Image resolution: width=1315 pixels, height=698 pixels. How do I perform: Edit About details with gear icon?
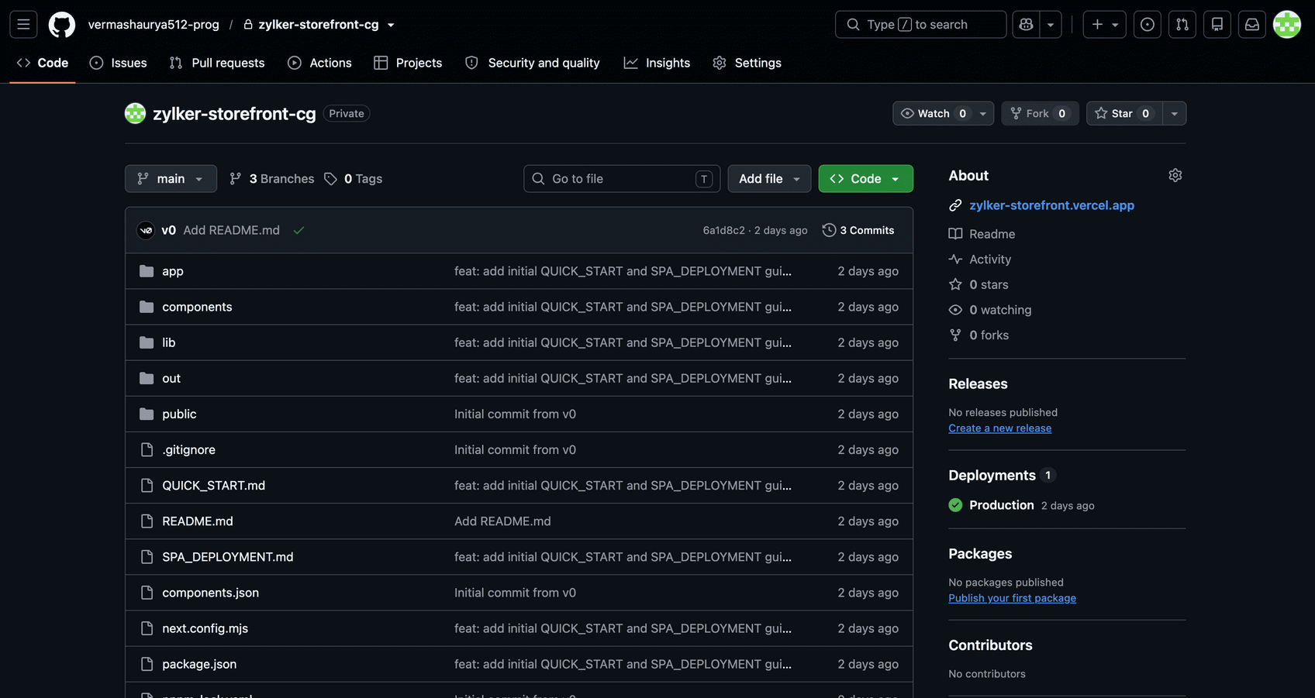tap(1175, 175)
